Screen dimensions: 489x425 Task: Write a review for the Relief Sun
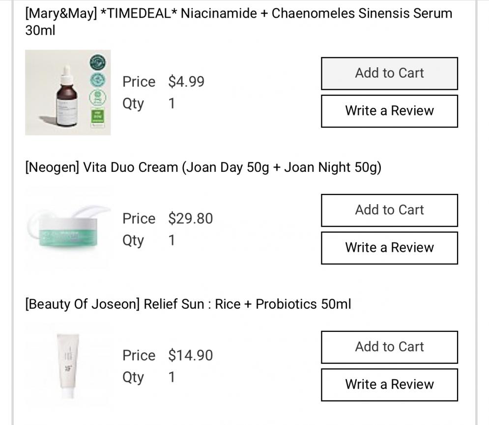(x=389, y=384)
